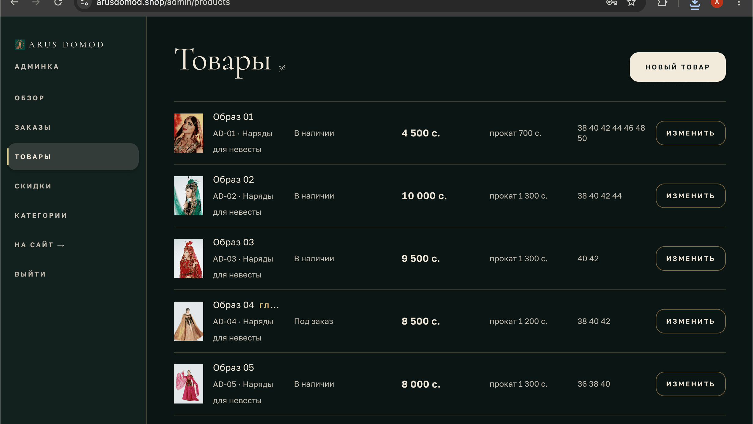
Task: Click the Новый товар button
Action: (678, 67)
